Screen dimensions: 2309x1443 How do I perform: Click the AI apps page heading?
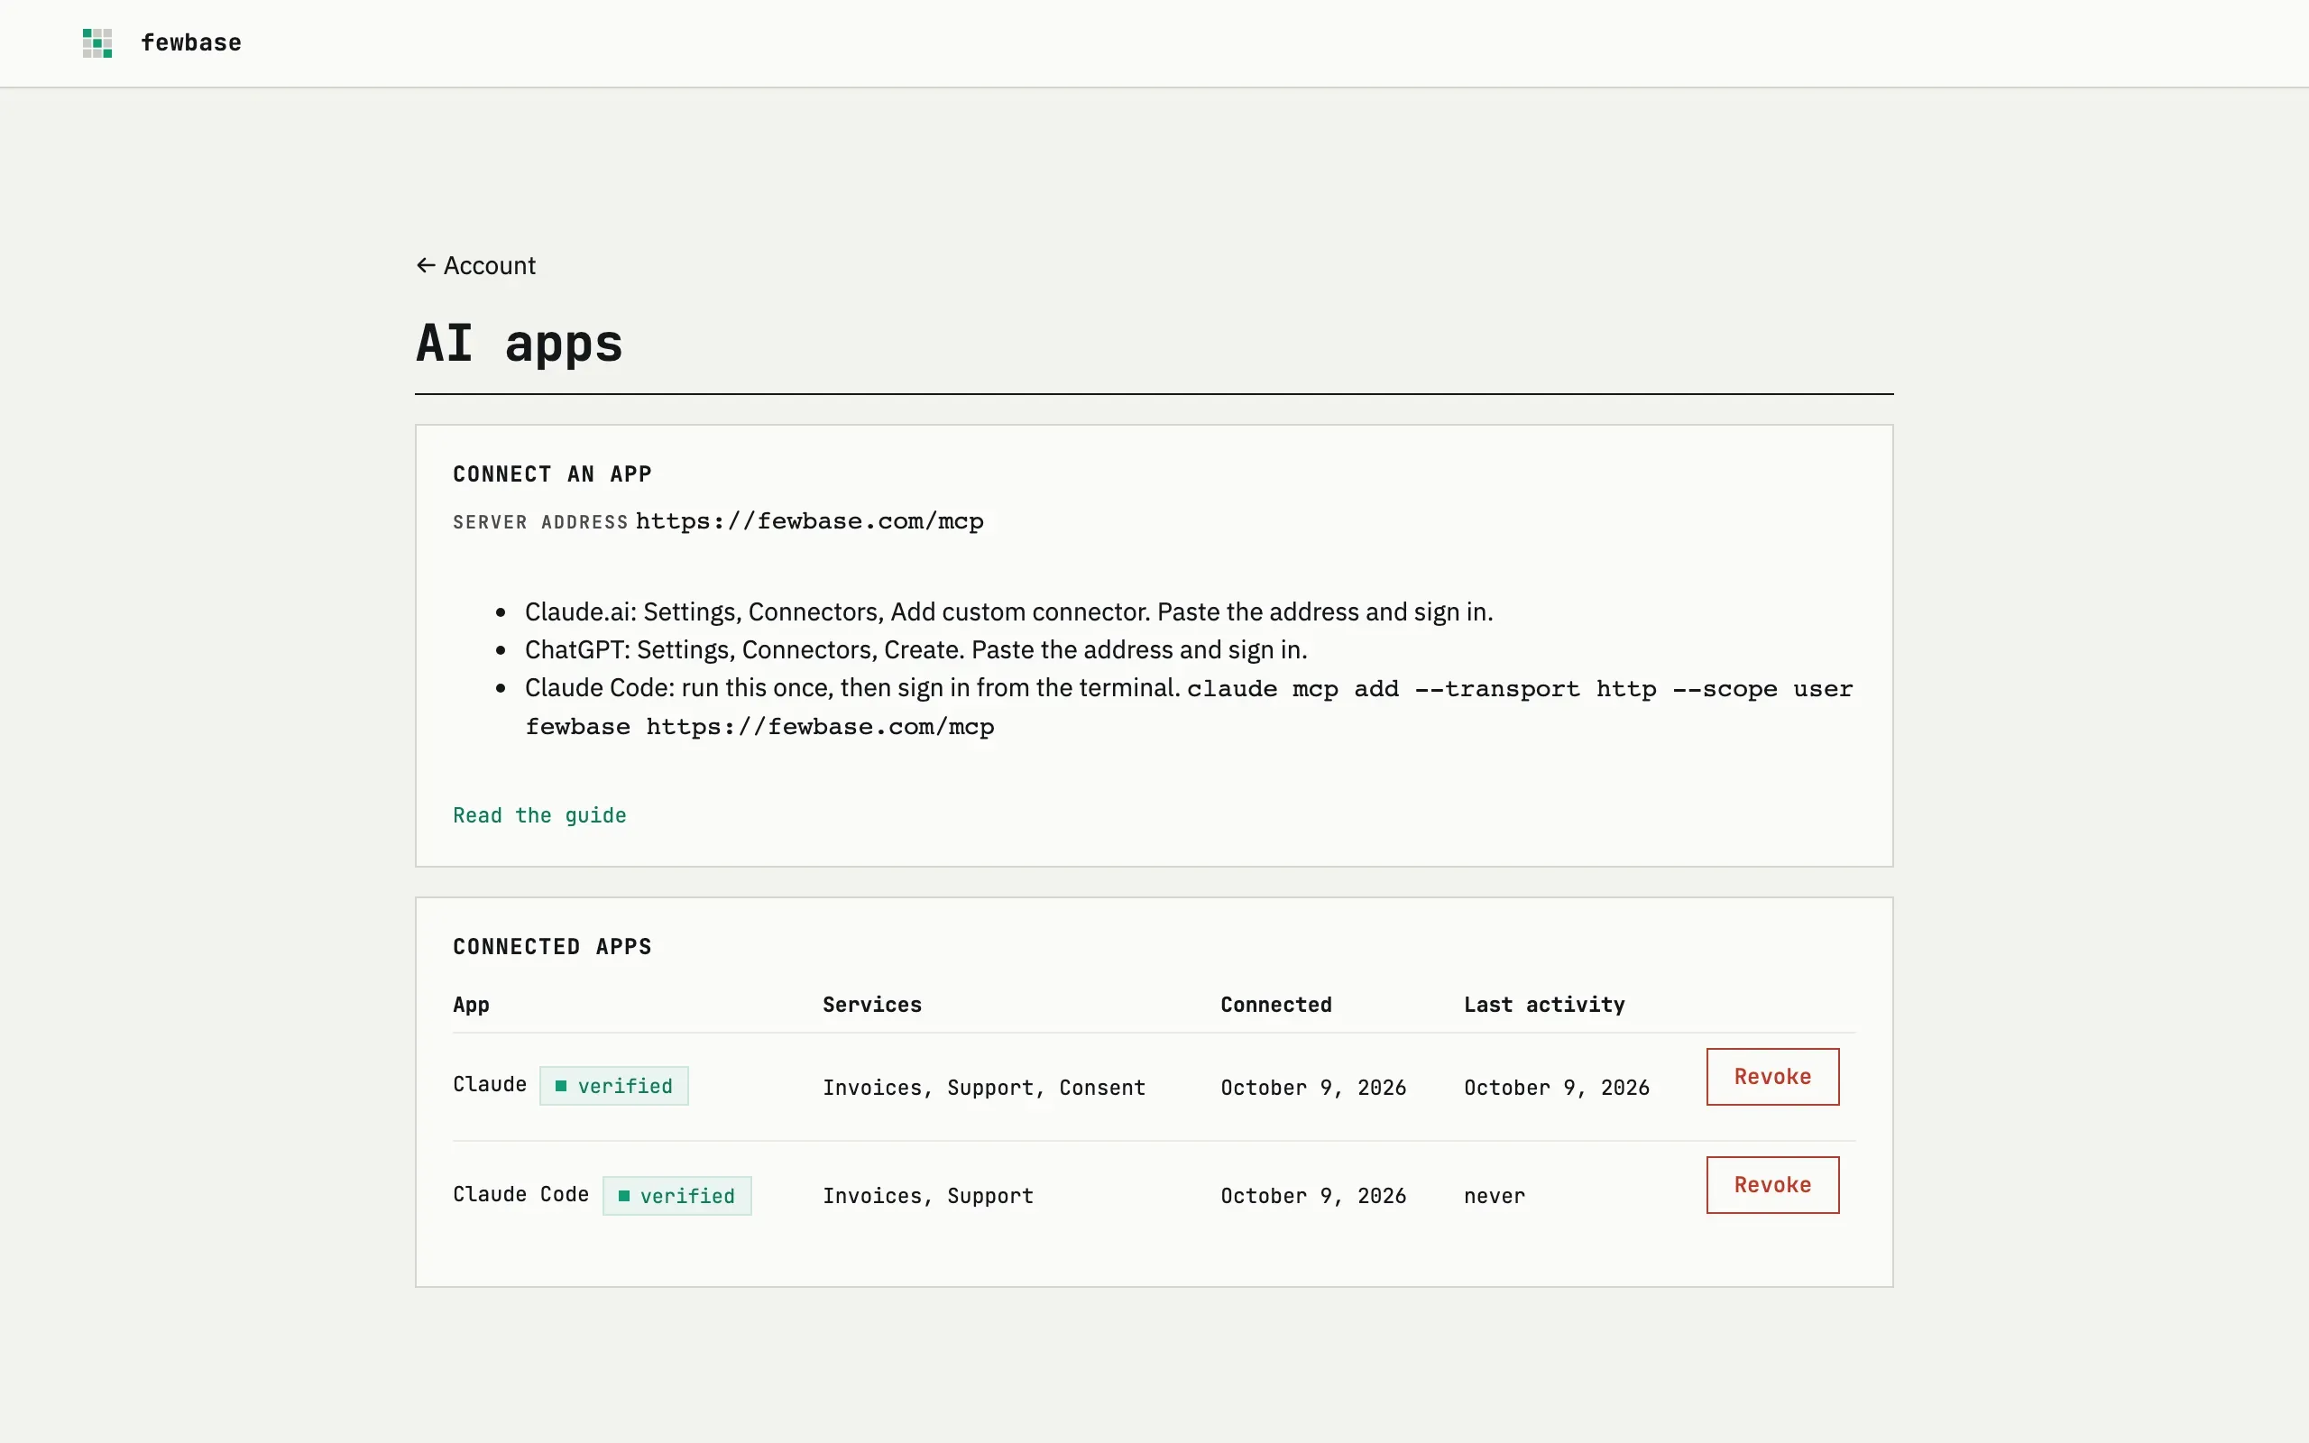click(x=519, y=343)
